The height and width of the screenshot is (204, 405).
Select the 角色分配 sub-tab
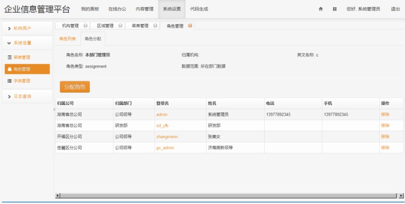click(x=93, y=39)
